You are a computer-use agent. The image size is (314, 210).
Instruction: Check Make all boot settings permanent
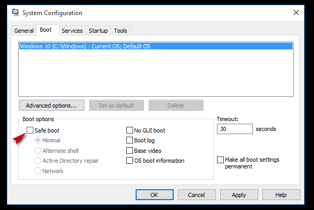click(x=220, y=160)
